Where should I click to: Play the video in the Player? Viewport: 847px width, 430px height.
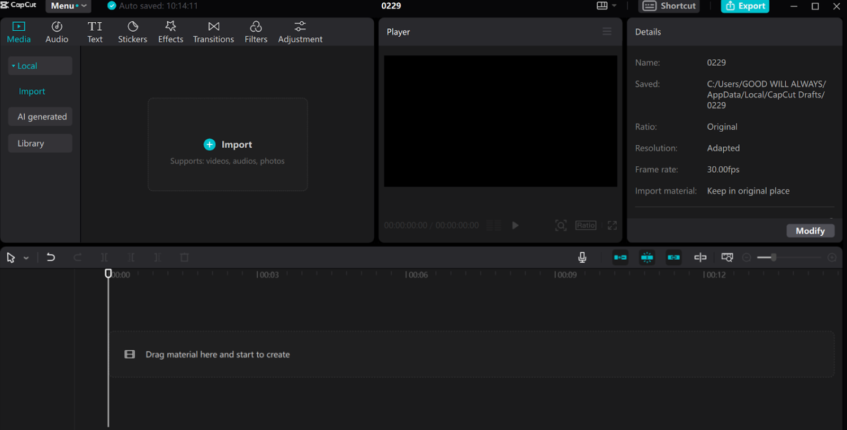515,225
